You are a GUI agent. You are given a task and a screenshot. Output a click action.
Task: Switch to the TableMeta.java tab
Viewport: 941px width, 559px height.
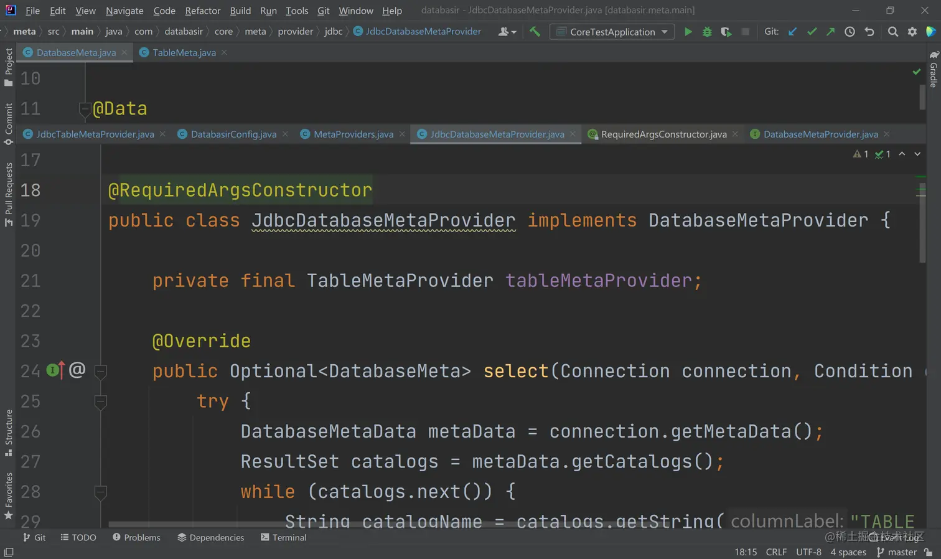[184, 52]
